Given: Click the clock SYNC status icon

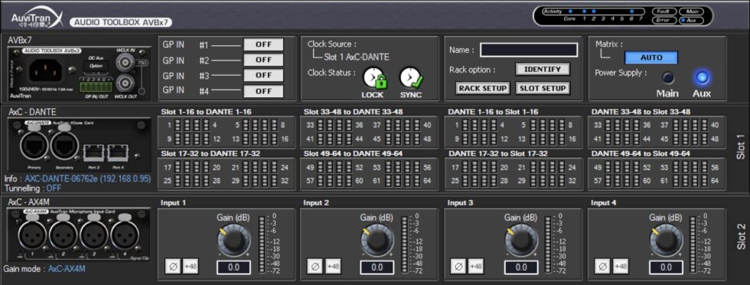Looking at the screenshot, I should click(412, 79).
